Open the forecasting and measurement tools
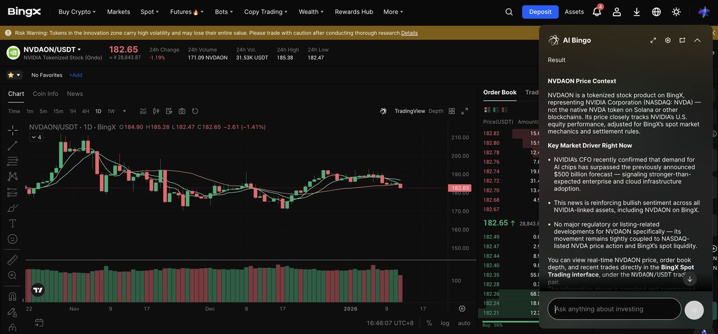Image resolution: width=718 pixels, height=334 pixels. pos(12,192)
